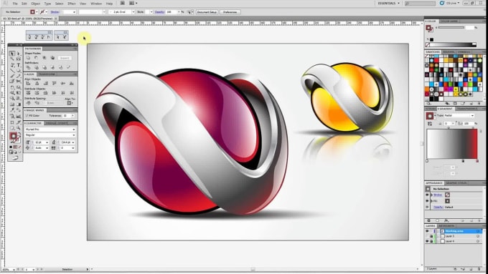Open the font size dropdown in Character
Image resolution: width=488 pixels, height=274 pixels.
[47, 142]
